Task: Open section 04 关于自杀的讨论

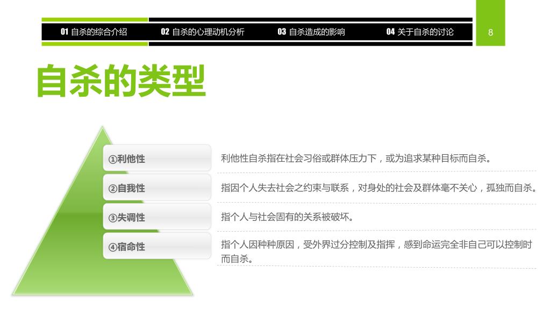Action: pos(420,32)
